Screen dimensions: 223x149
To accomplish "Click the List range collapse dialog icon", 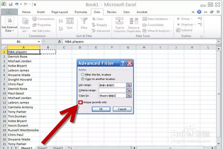I will click(129, 85).
